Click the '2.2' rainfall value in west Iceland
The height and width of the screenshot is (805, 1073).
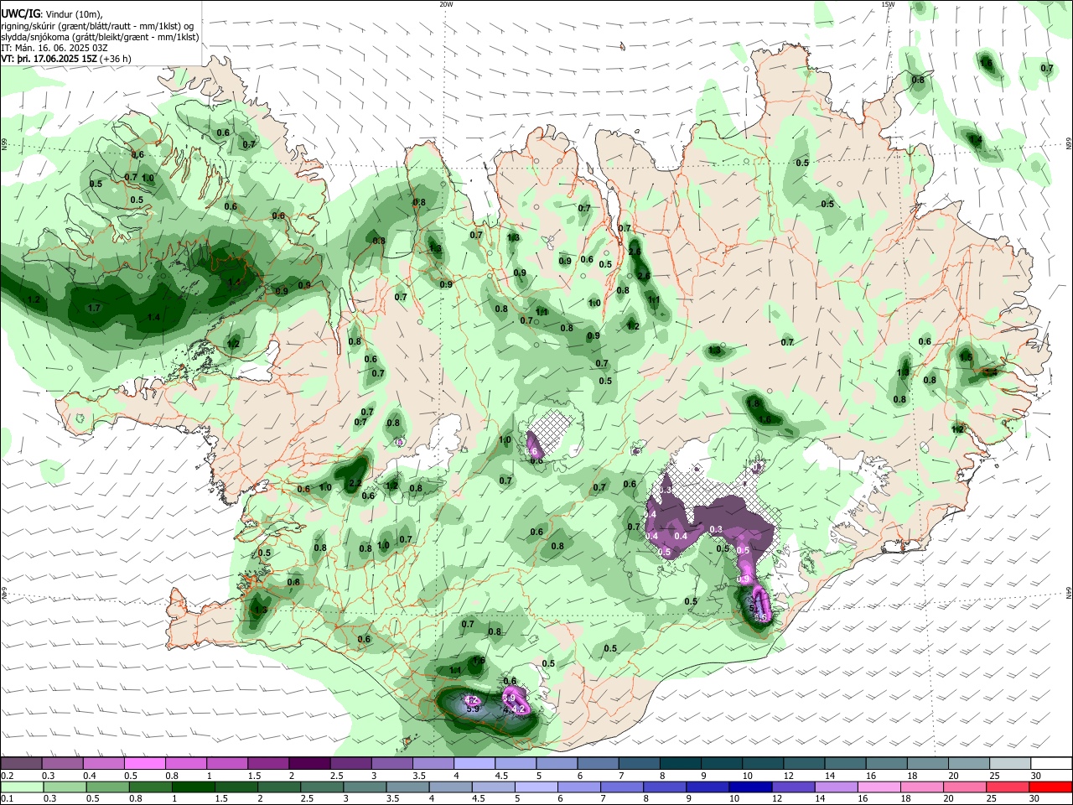tap(355, 483)
